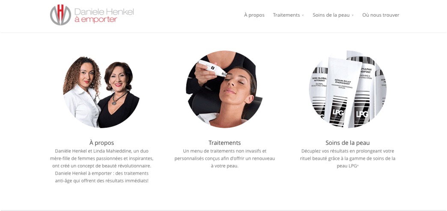Click the red and grey DH logo emblem
Image resolution: width=447 pixels, height=211 pixels.
point(60,15)
